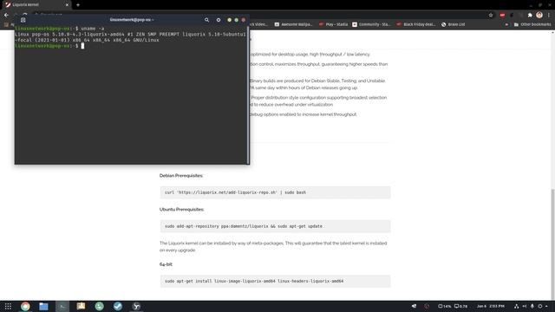
Task: Close the Liquorix kernel tab
Action: click(x=67, y=5)
